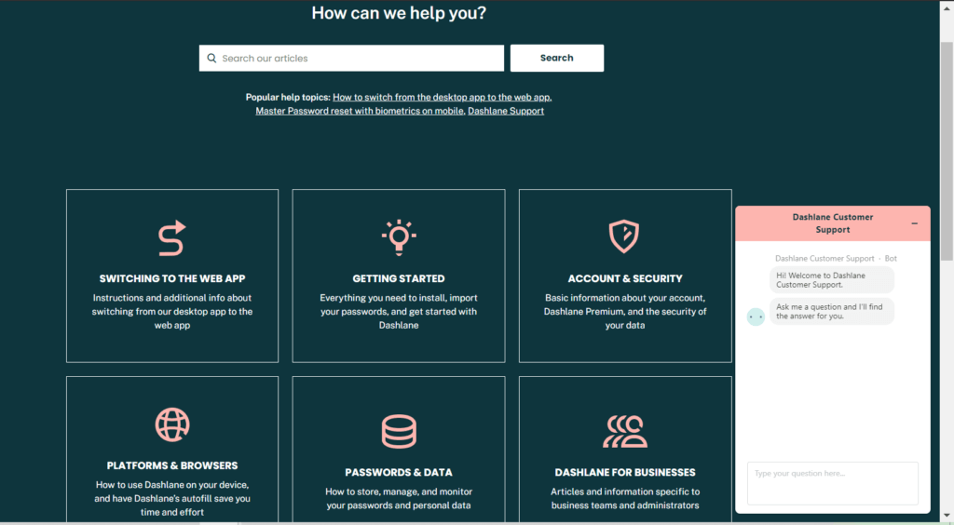Click the chat bot avatar icon
Image resolution: width=954 pixels, height=525 pixels.
click(x=756, y=316)
